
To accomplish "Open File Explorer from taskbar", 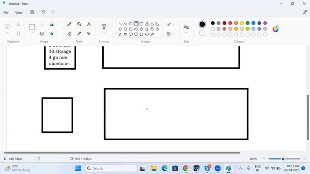I will coord(154,168).
